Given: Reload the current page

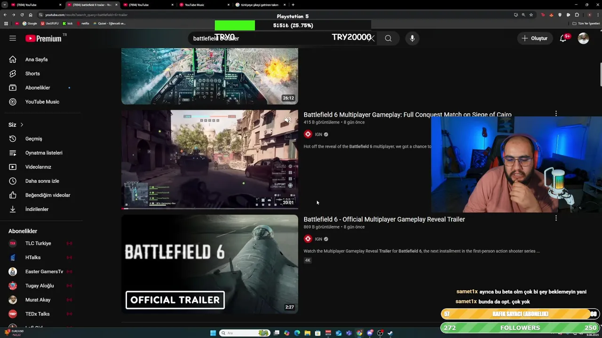Looking at the screenshot, I should tap(22, 15).
